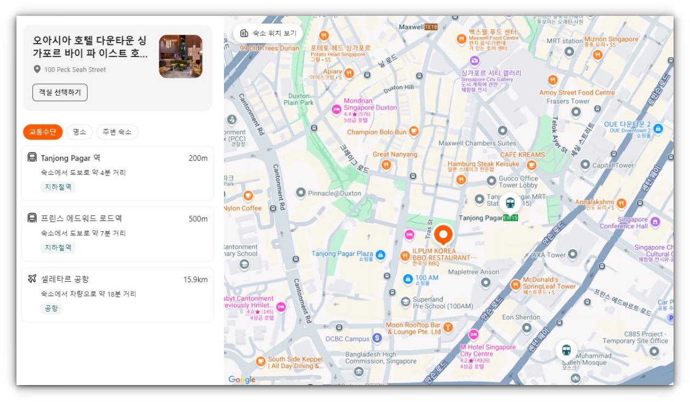Click the Eon Shenton marker
The image size is (690, 402).
click(527, 328)
